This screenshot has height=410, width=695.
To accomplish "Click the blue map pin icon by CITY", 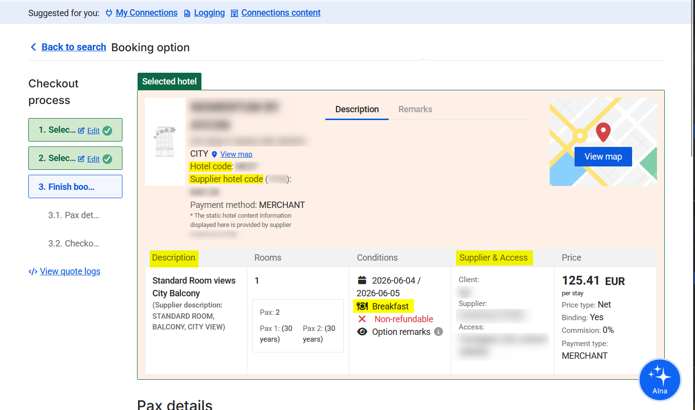I will click(x=214, y=154).
